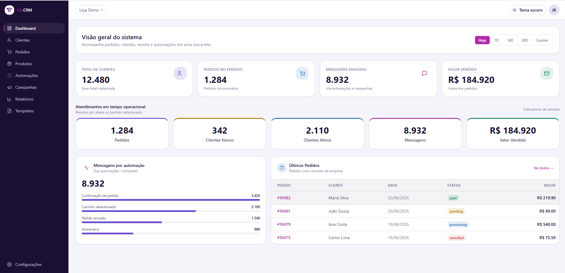Image resolution: width=565 pixels, height=273 pixels.
Task: Click the Automações spinner icon in sidebar
Action: (x=9, y=75)
